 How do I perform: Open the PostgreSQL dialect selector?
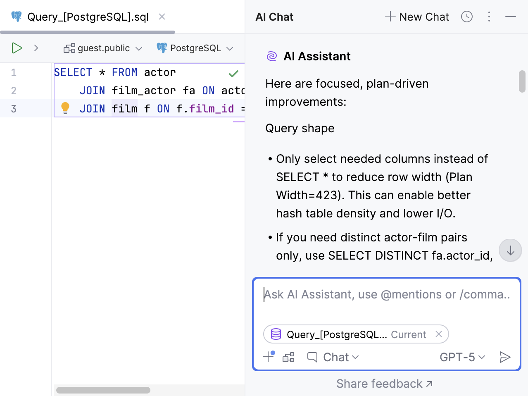coord(195,48)
